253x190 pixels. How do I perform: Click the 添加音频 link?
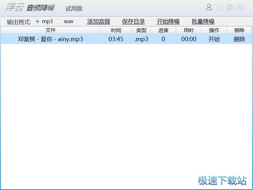pos(99,22)
